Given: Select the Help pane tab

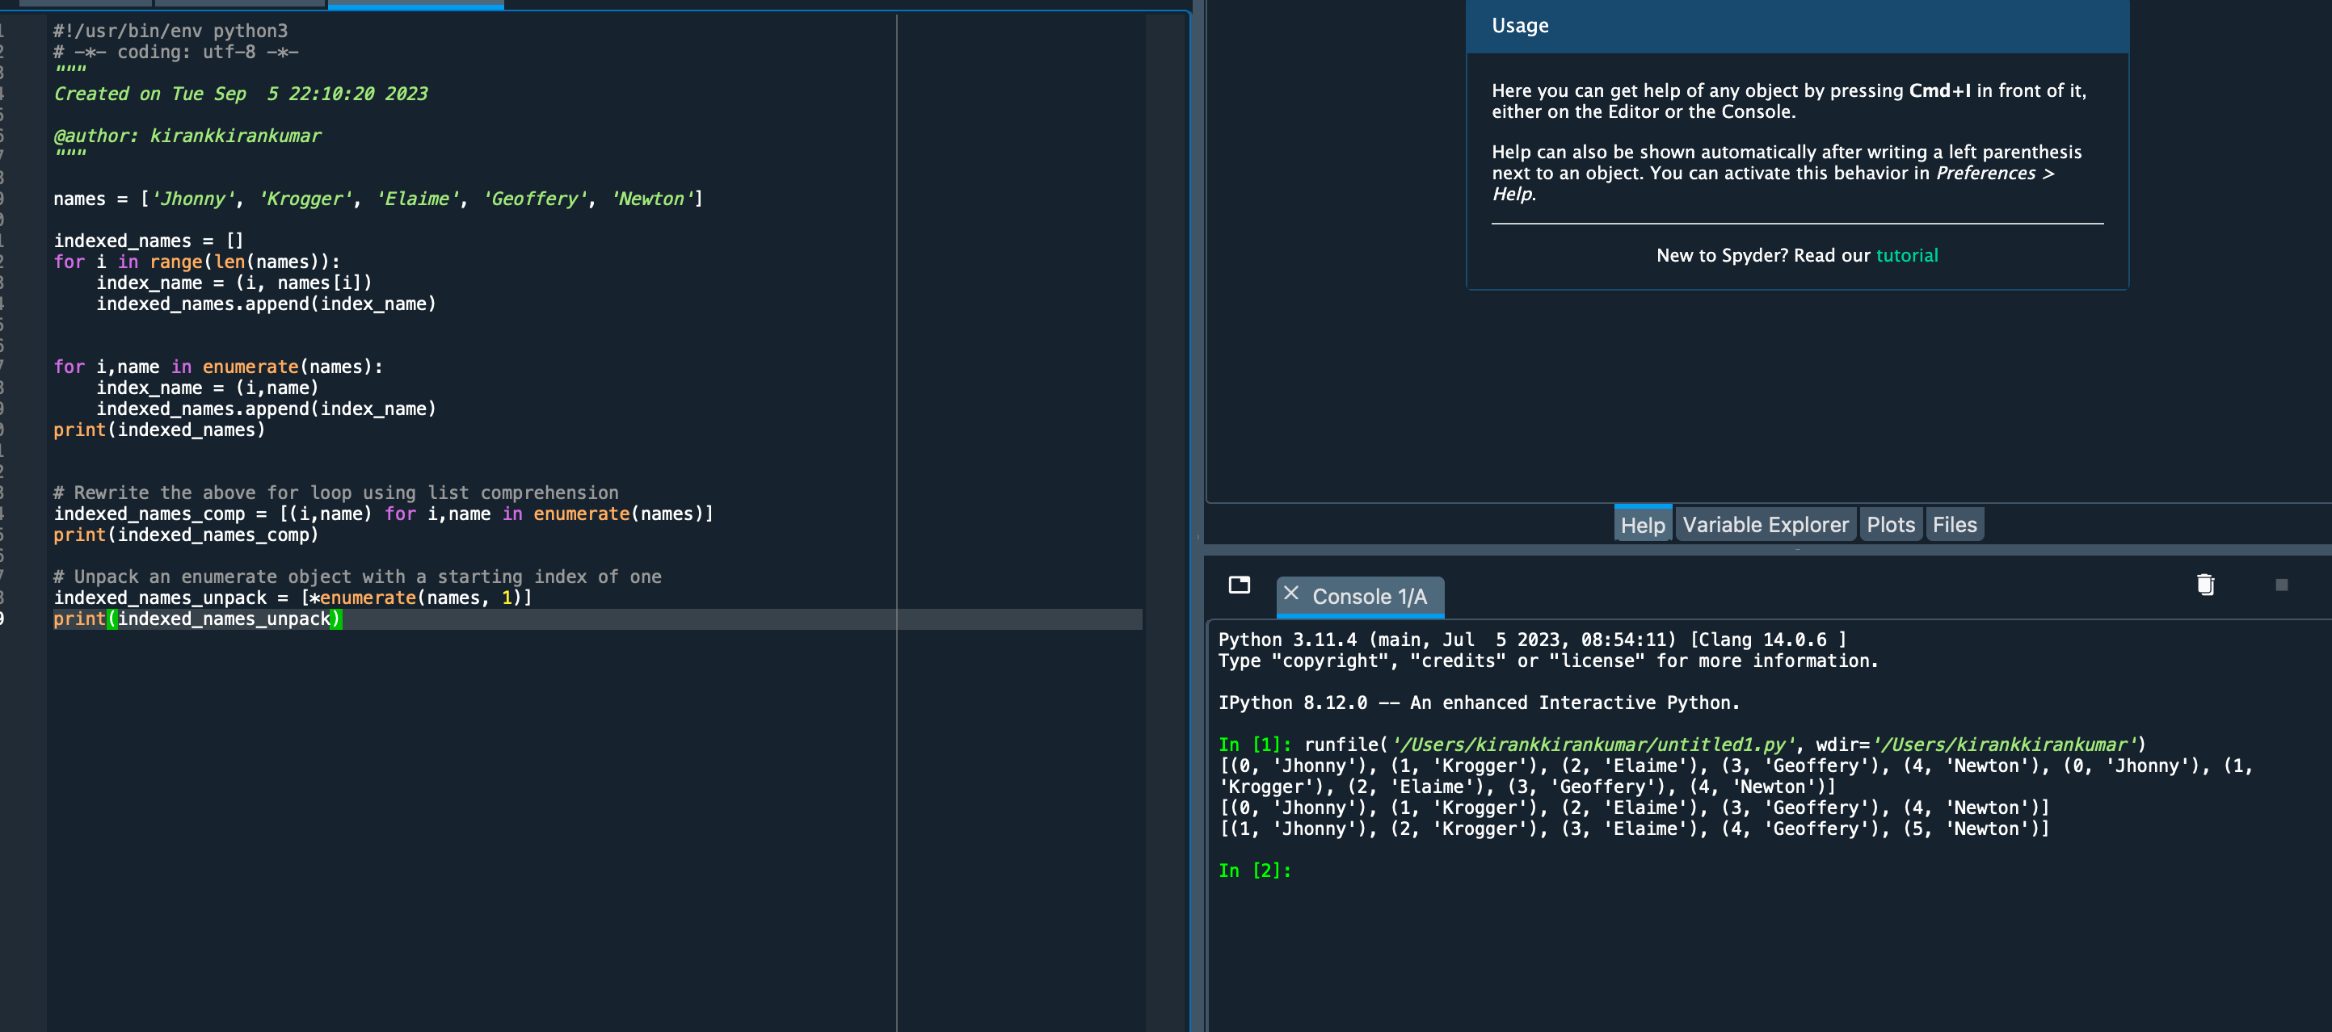Looking at the screenshot, I should (x=1641, y=525).
